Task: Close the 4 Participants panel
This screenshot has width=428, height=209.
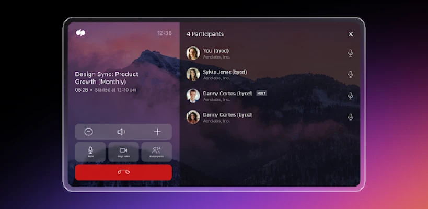Action: point(350,34)
